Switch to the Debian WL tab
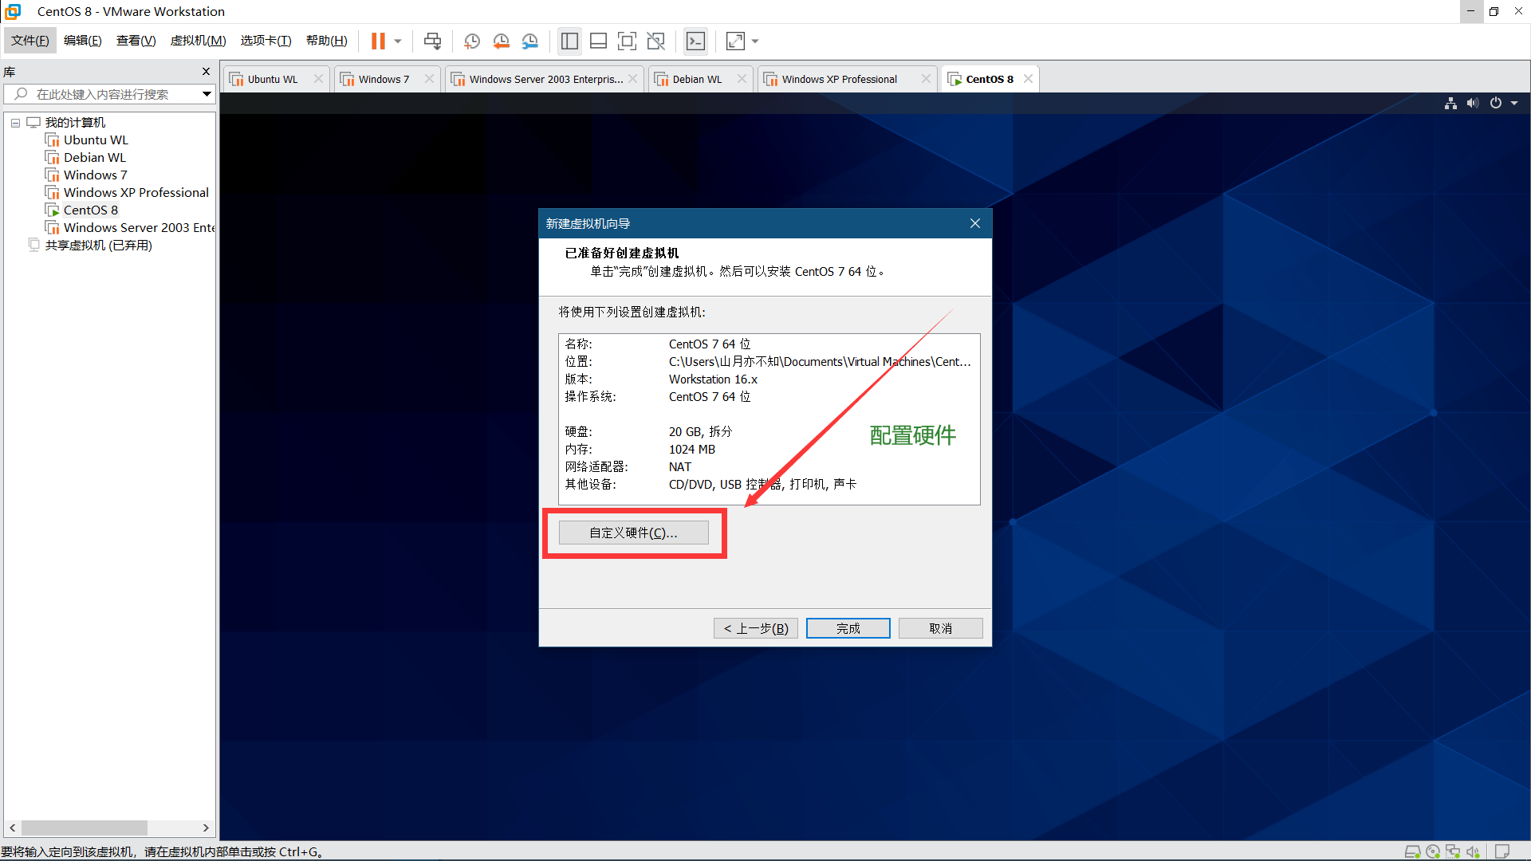Image resolution: width=1531 pixels, height=861 pixels. coord(697,79)
